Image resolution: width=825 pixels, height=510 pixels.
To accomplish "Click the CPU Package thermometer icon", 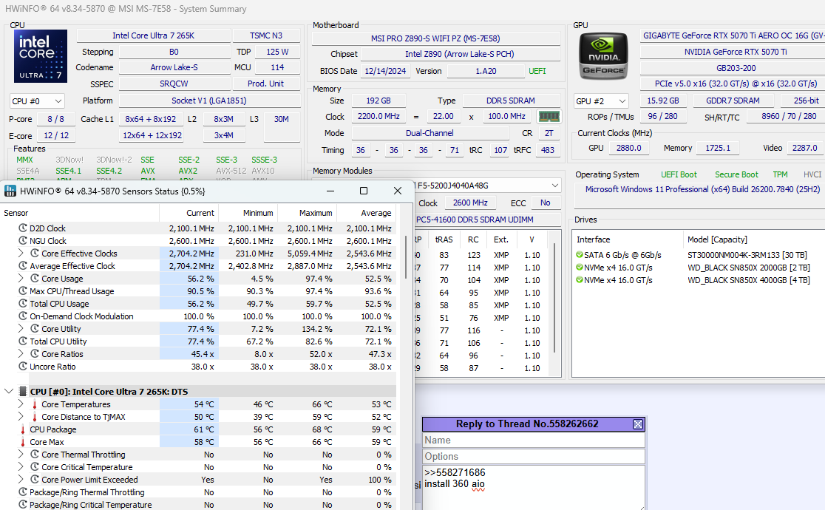I will click(23, 429).
